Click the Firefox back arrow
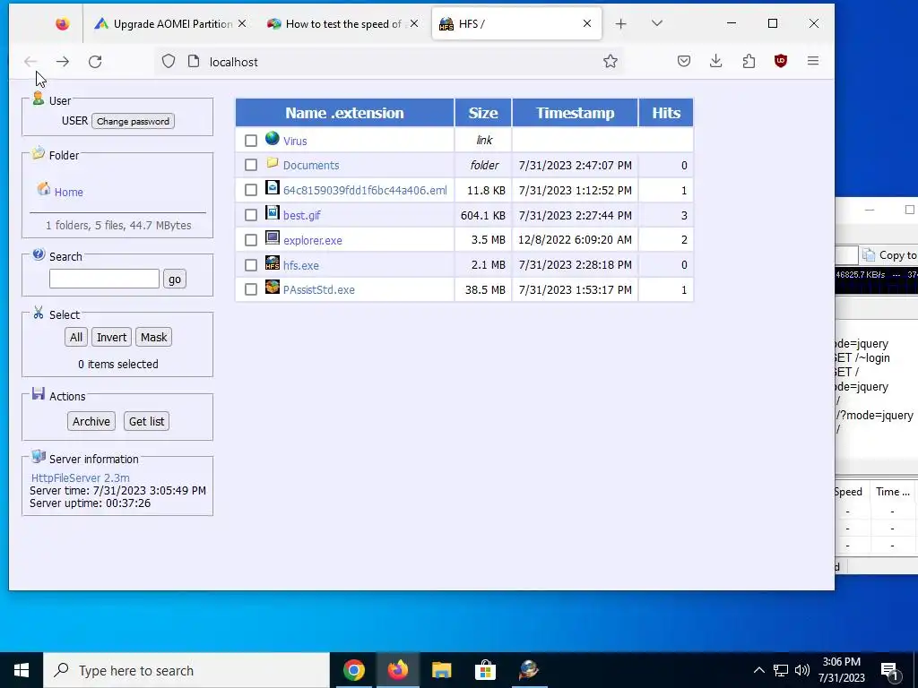The height and width of the screenshot is (688, 918). [30, 62]
